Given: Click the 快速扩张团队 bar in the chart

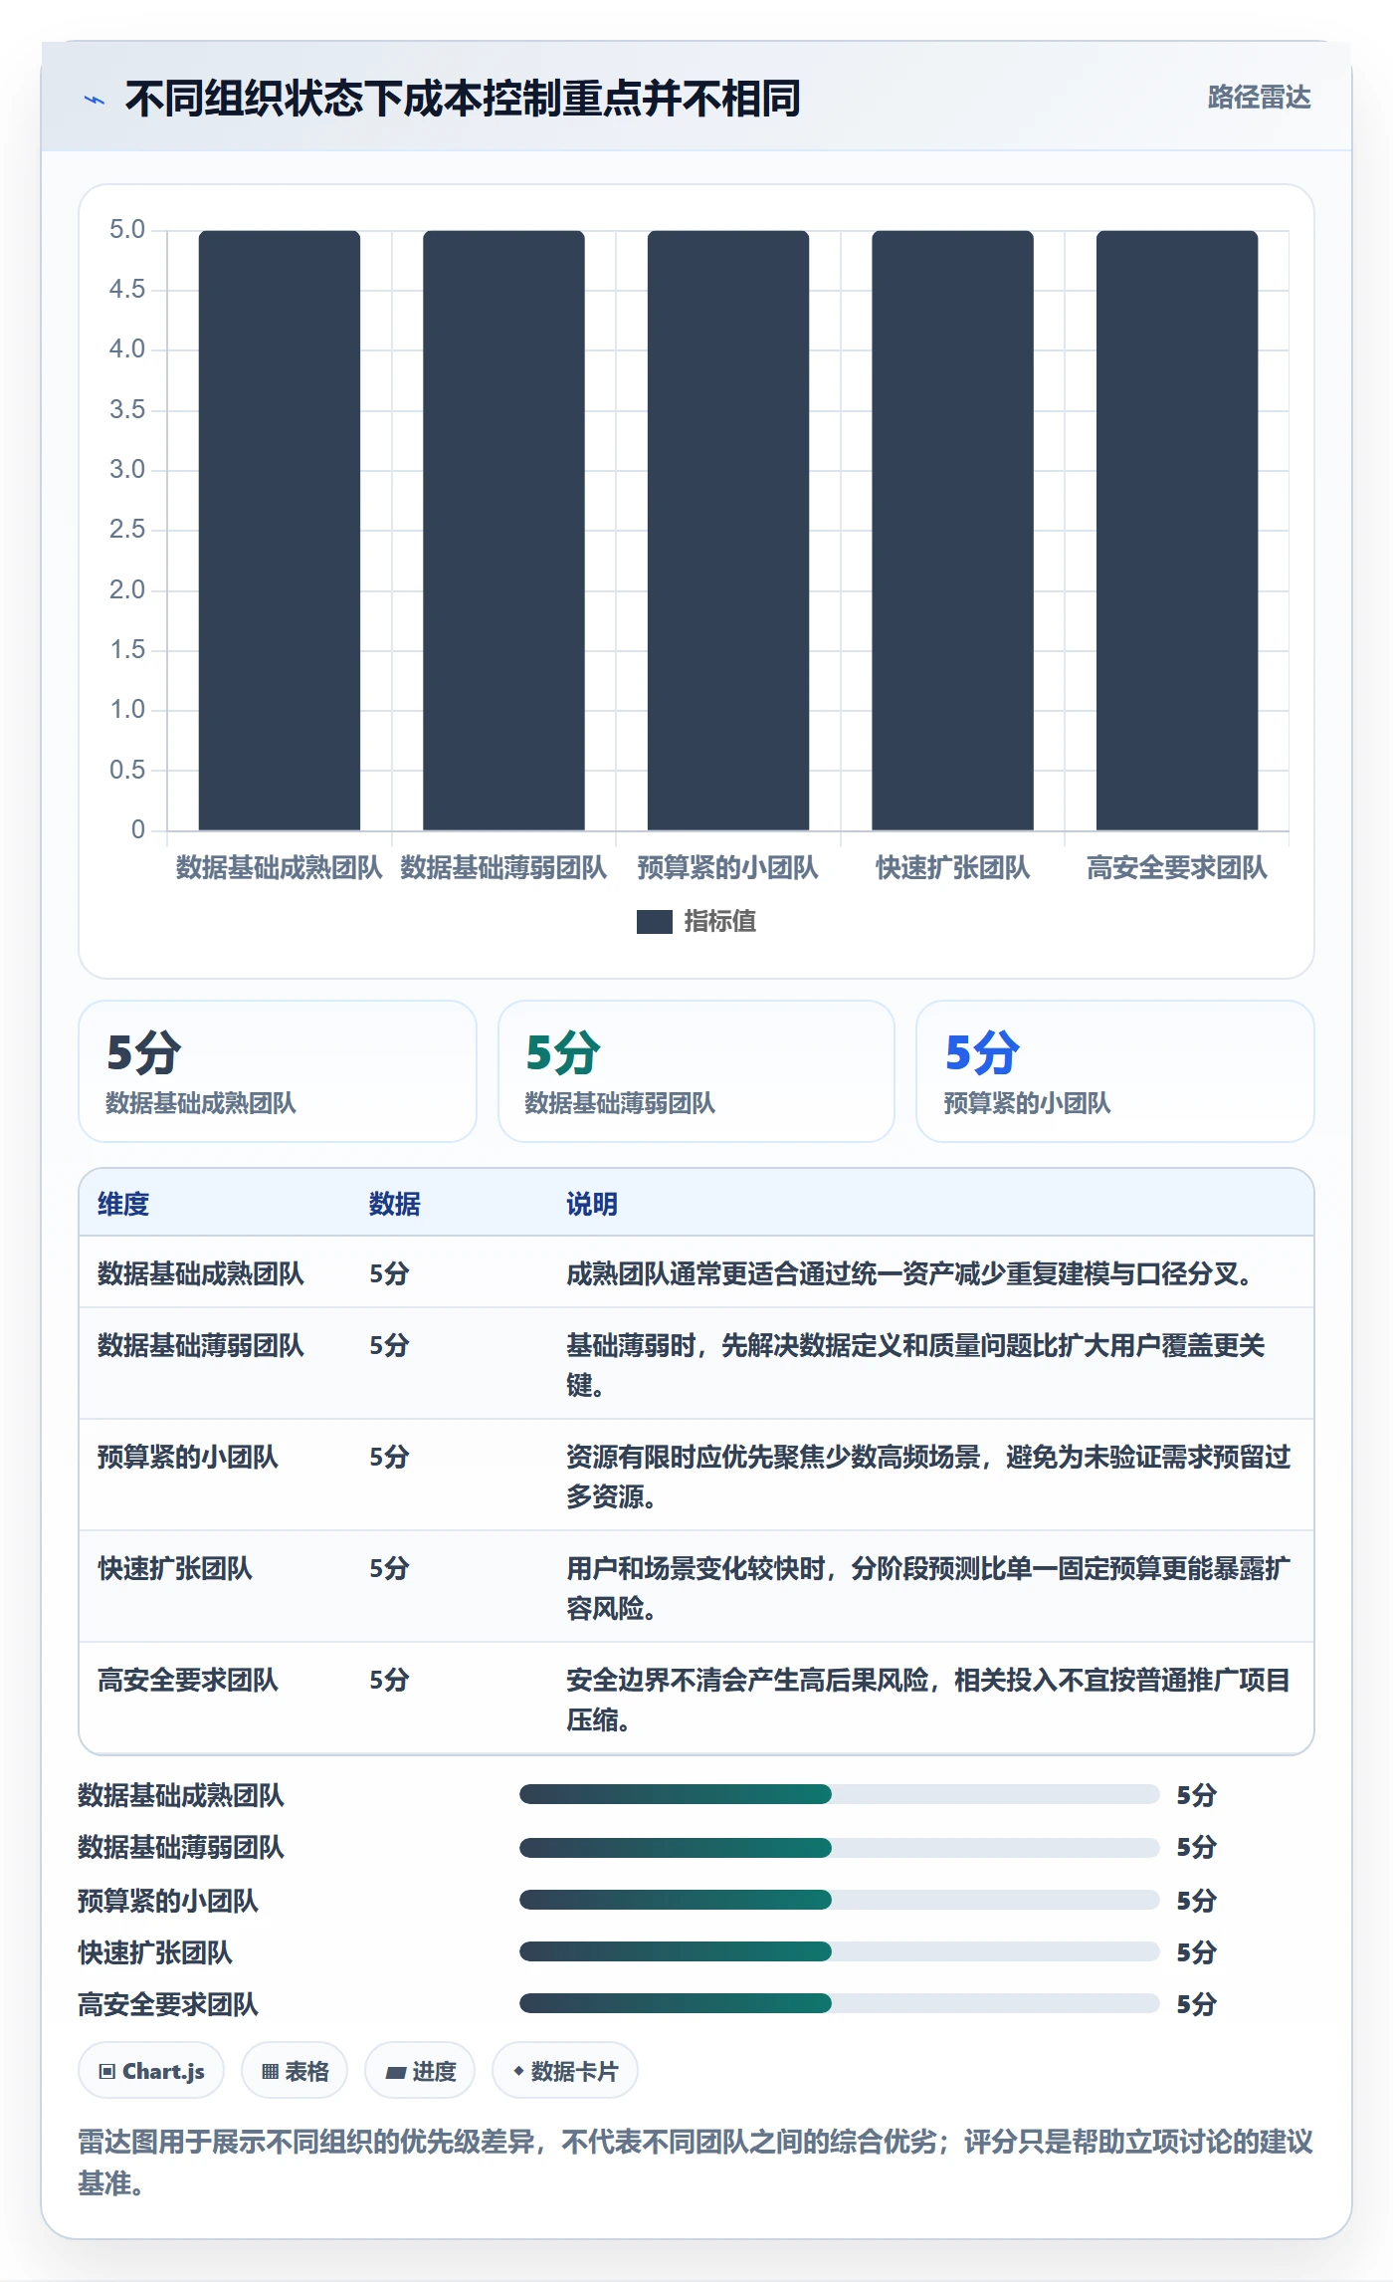Looking at the screenshot, I should (952, 531).
